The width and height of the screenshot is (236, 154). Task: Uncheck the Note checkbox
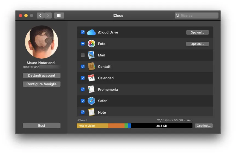(x=83, y=112)
